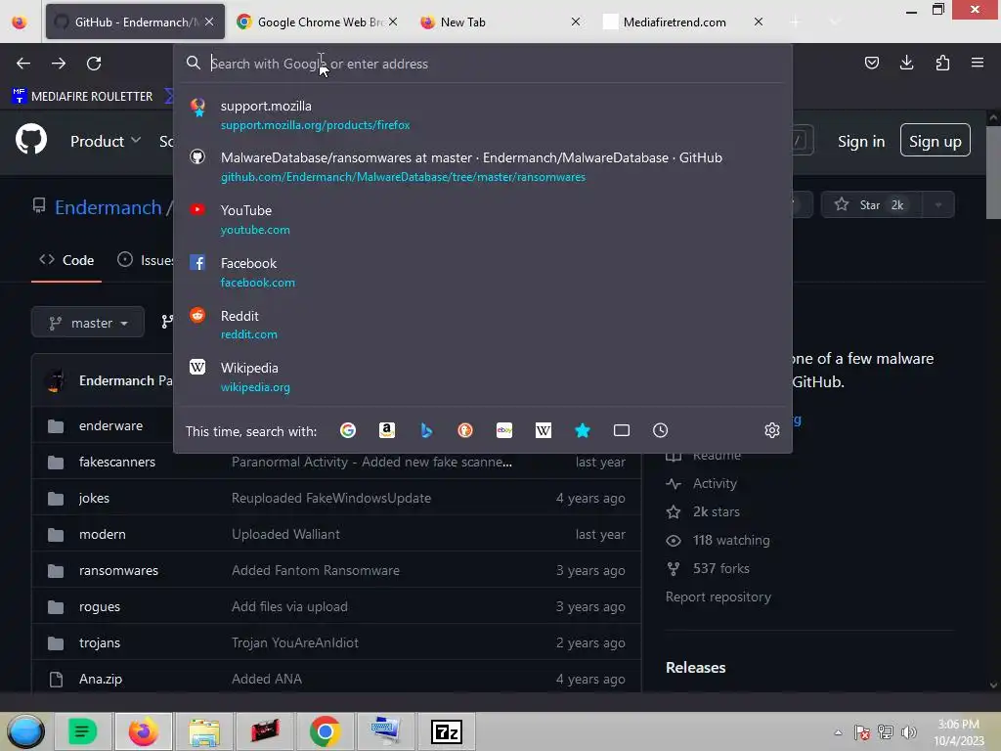Screen dimensions: 1001x751
Task: Select the MalwareDatabase/ransomwares GitHub suggestion
Action: pos(483,166)
